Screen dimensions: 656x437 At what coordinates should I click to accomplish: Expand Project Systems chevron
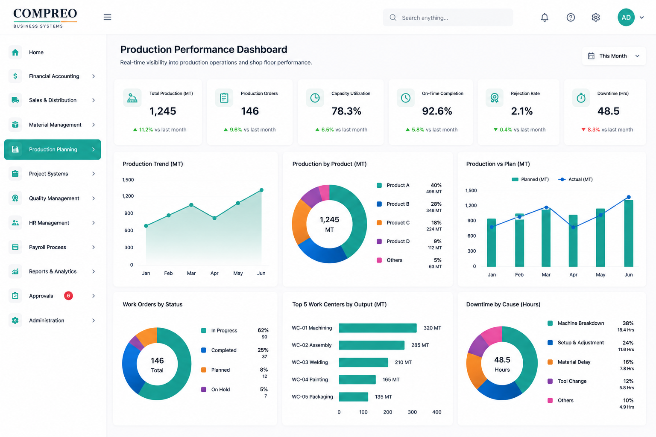(x=94, y=174)
